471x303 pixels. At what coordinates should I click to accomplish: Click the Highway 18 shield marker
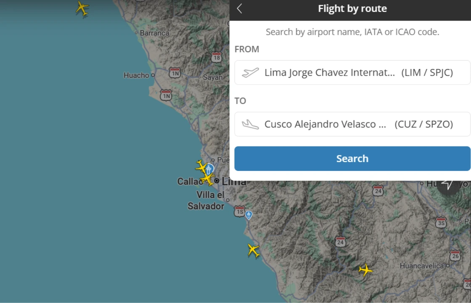coord(217,57)
